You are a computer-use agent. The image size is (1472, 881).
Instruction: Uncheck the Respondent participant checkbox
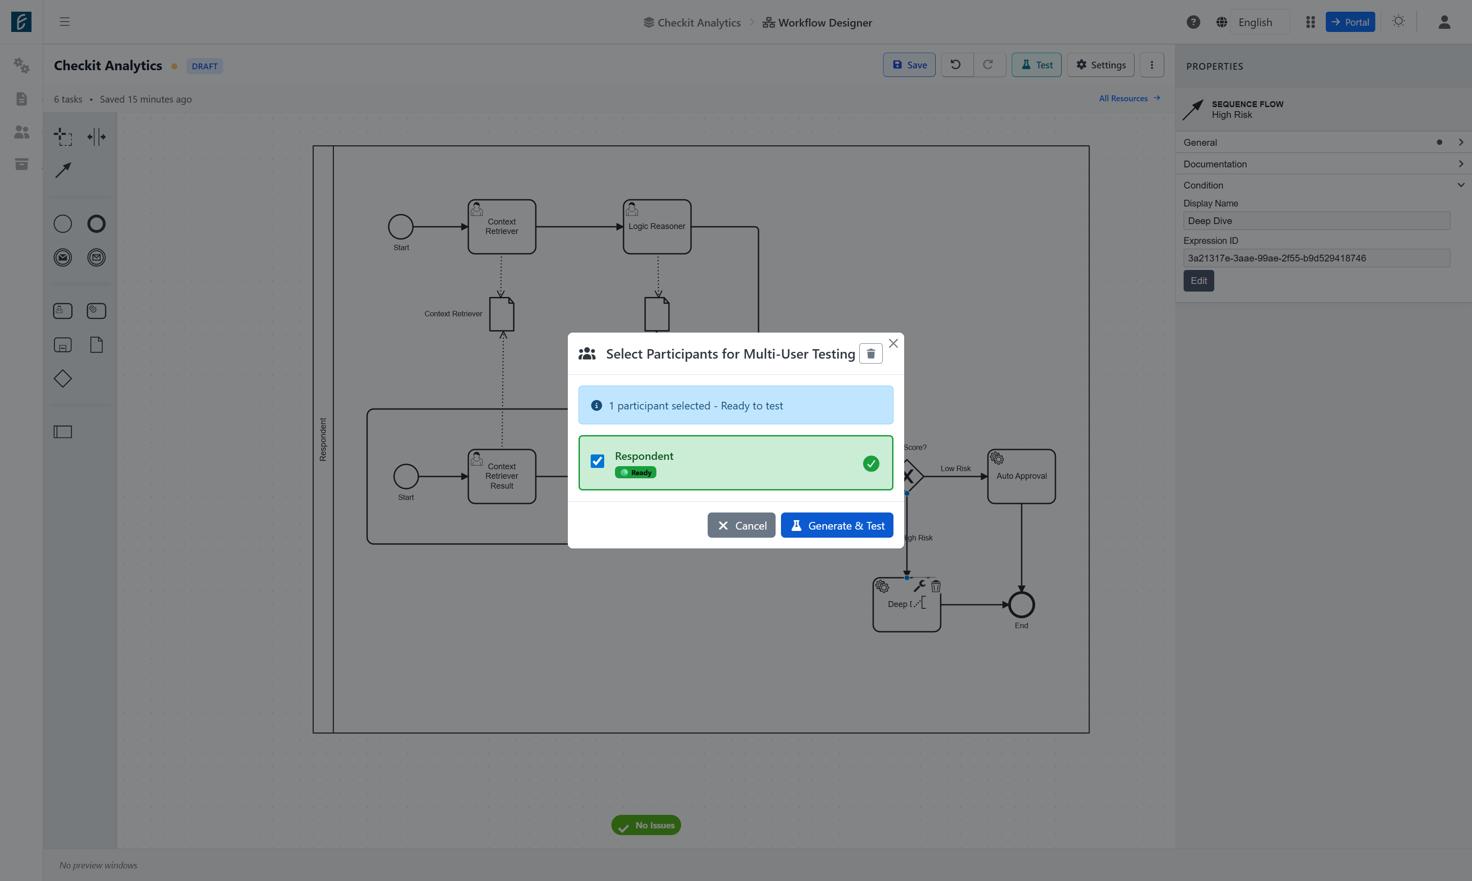coord(597,461)
